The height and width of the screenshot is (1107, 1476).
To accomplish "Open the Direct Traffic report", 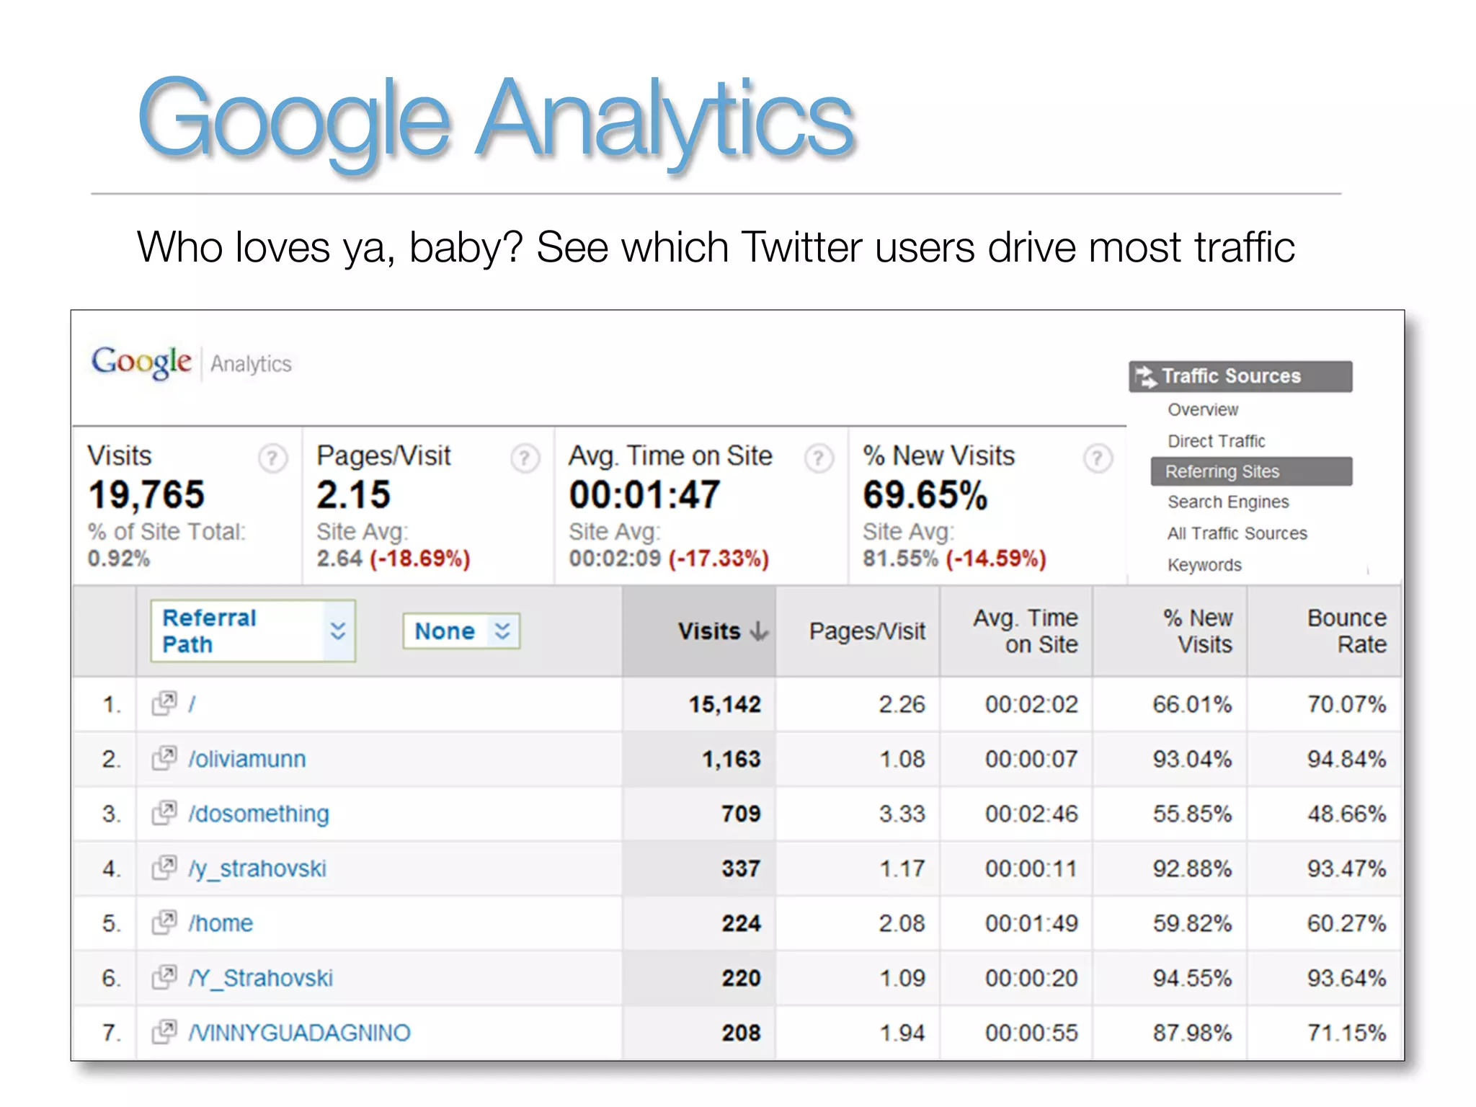I will pos(1217,441).
